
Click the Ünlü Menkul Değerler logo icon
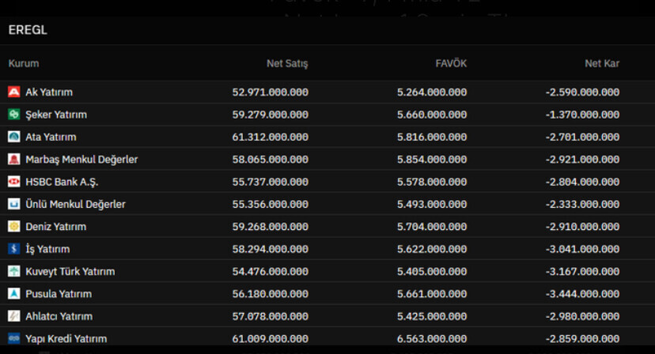13,204
